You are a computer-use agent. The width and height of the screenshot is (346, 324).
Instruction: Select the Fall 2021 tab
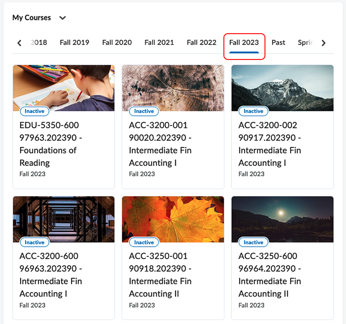tap(159, 43)
